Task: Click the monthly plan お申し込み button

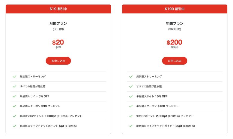Action: click(58, 61)
